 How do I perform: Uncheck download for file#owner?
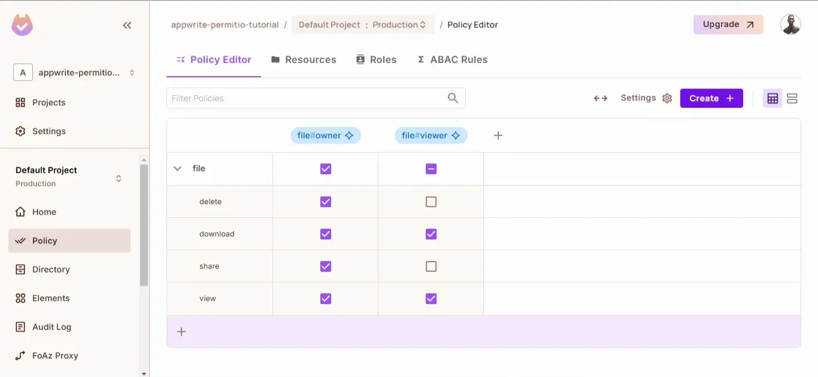(x=326, y=234)
